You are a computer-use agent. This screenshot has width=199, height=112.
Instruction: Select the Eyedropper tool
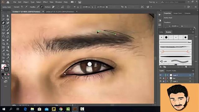[3, 51]
